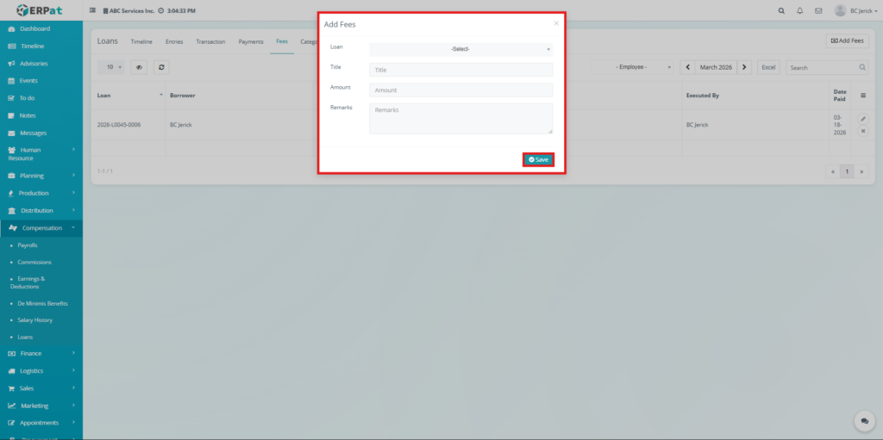Switch to the Loans Timeline tab
883x440 pixels.
(141, 41)
